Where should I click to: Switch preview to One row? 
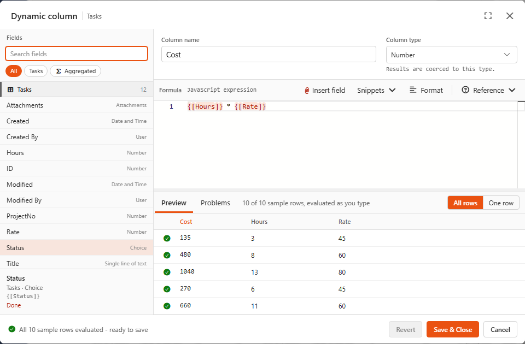[x=501, y=203]
